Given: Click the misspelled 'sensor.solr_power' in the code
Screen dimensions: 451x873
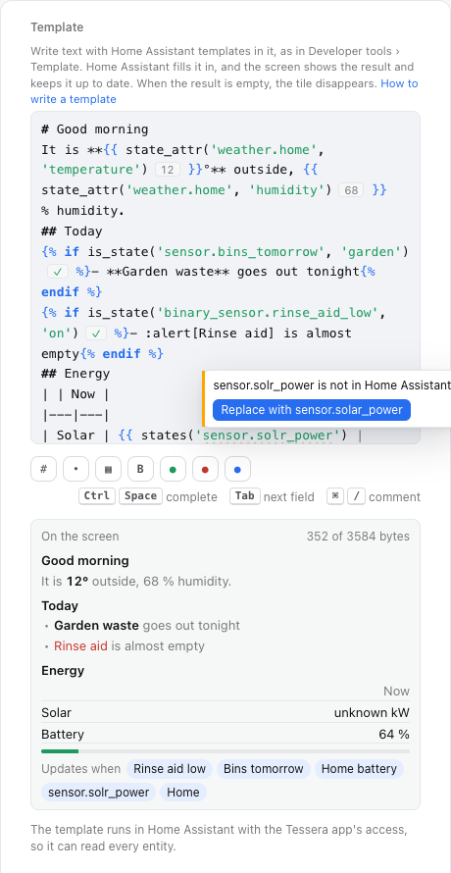Looking at the screenshot, I should tap(268, 435).
